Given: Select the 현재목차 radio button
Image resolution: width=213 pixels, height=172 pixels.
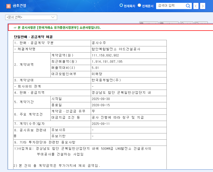Looking at the screenshot, I should pyautogui.click(x=121, y=5).
